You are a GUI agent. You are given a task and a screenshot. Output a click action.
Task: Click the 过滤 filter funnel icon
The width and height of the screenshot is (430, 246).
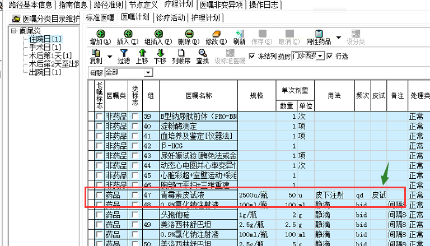(124, 53)
